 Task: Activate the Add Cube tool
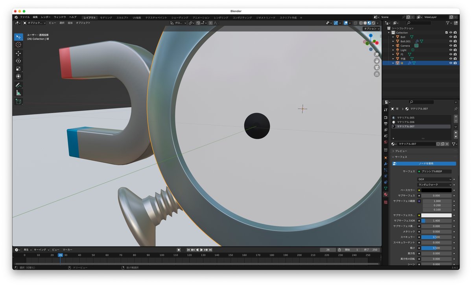pos(18,101)
